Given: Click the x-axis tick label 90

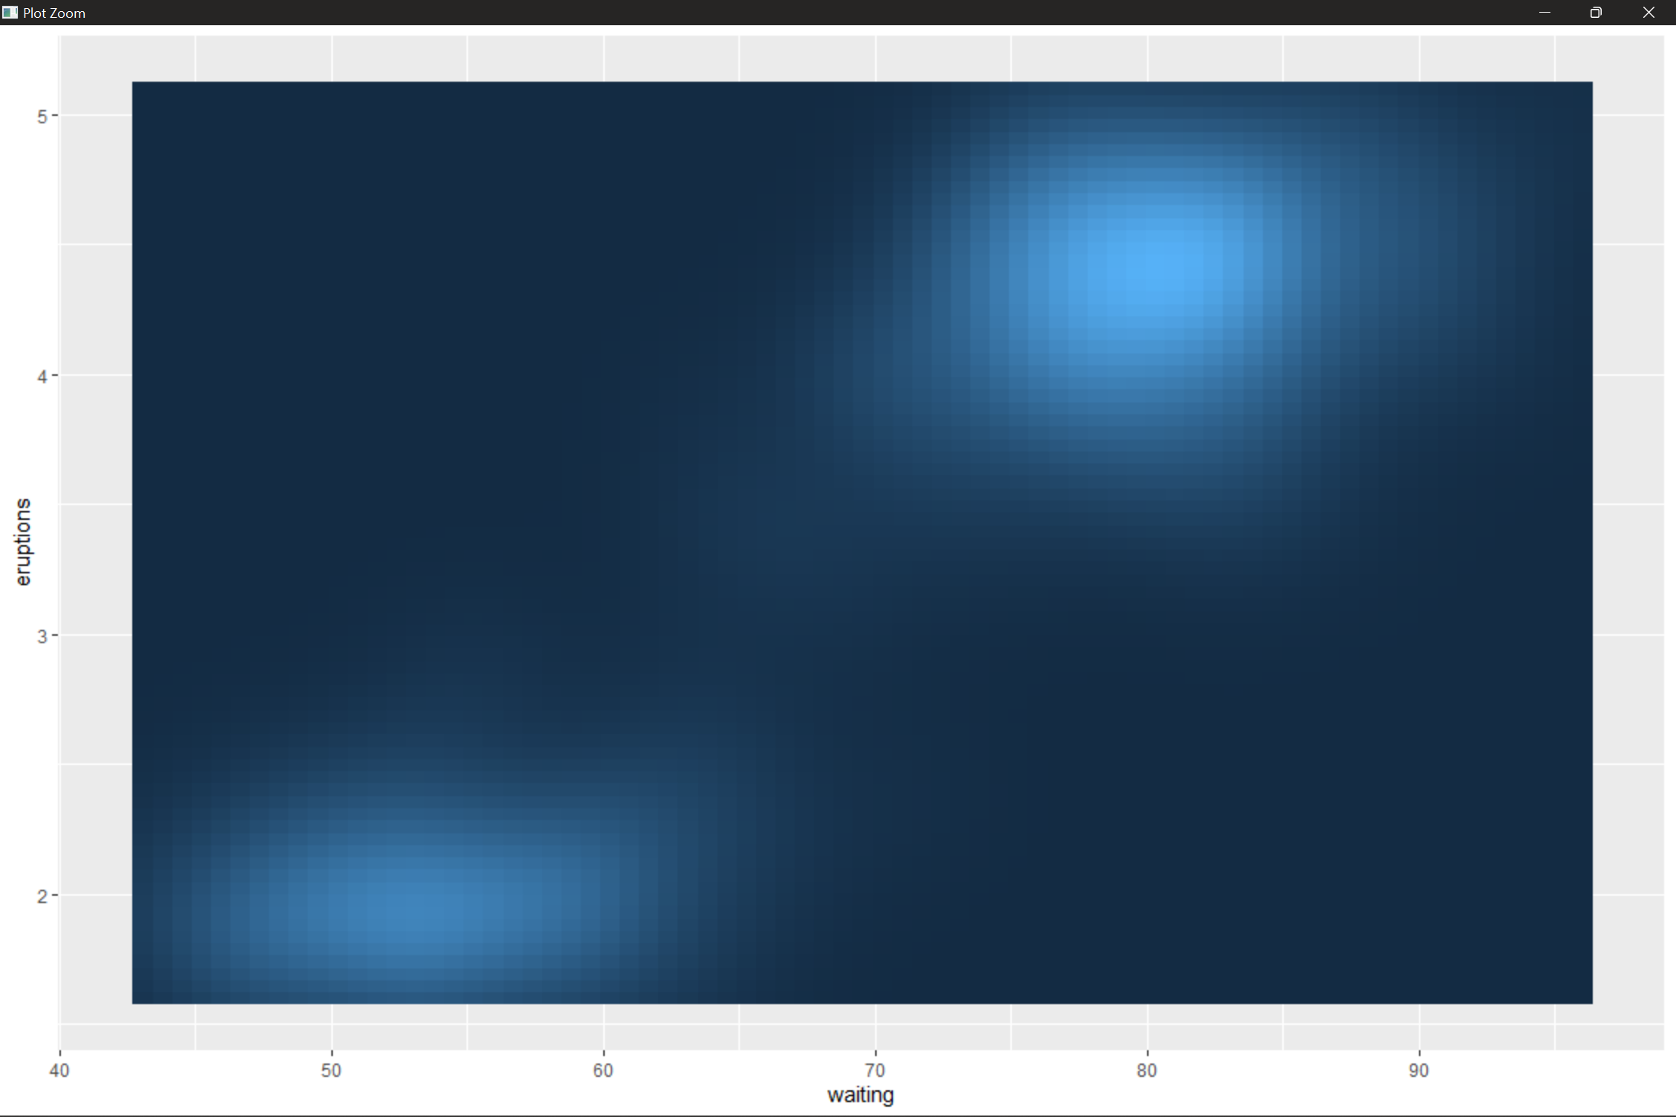Looking at the screenshot, I should (x=1419, y=1070).
